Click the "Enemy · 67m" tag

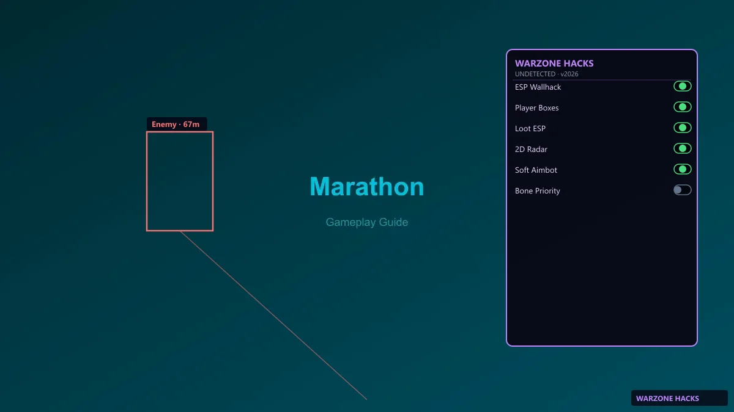click(x=176, y=124)
